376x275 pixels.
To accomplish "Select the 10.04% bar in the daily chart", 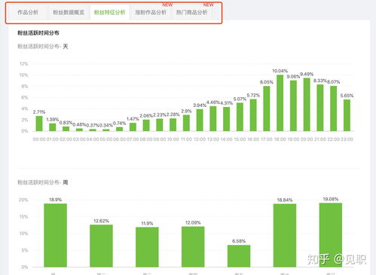I will 280,103.
